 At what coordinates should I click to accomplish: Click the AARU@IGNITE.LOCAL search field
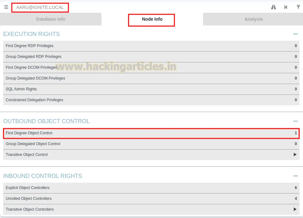coord(40,7)
